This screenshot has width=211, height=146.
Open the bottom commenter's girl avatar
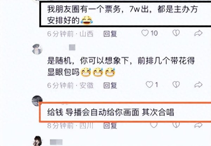38,141
